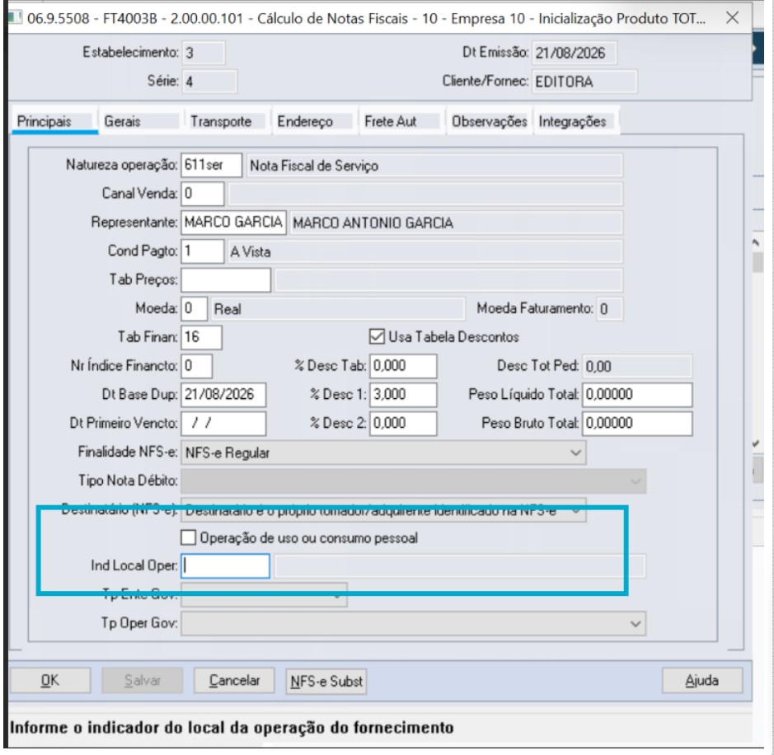Open the Tipo Nota Débito dropdown
This screenshot has height=755, width=774.
[x=413, y=481]
